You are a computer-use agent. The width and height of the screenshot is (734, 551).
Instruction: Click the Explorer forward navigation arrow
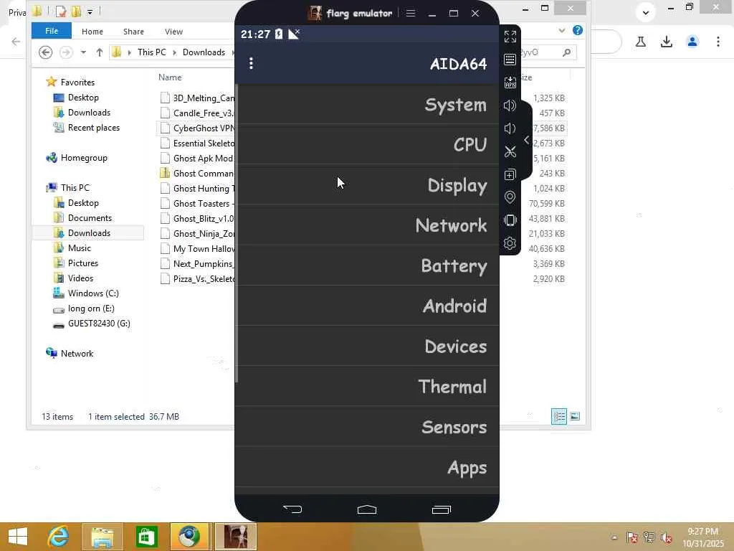(x=66, y=52)
